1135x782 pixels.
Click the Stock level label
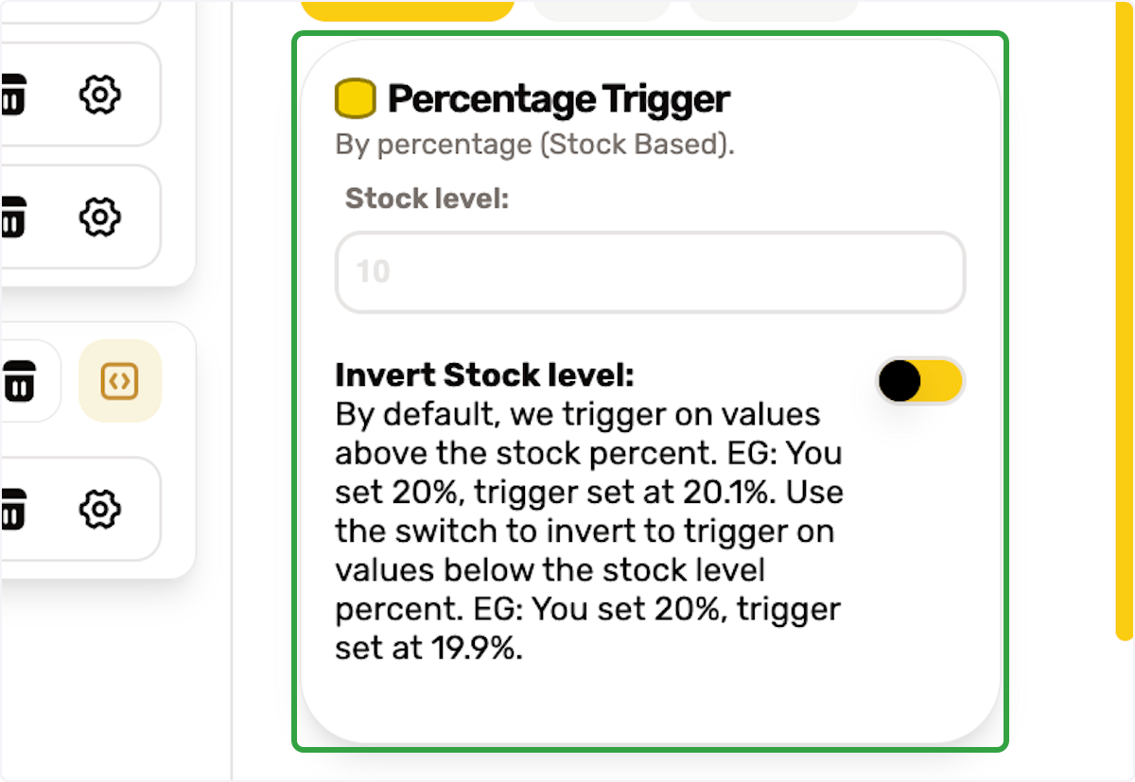428,199
